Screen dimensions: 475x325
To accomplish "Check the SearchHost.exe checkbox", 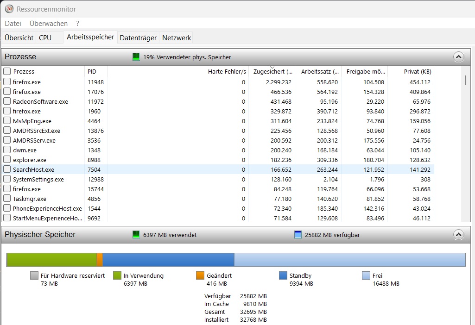I will coord(7,169).
